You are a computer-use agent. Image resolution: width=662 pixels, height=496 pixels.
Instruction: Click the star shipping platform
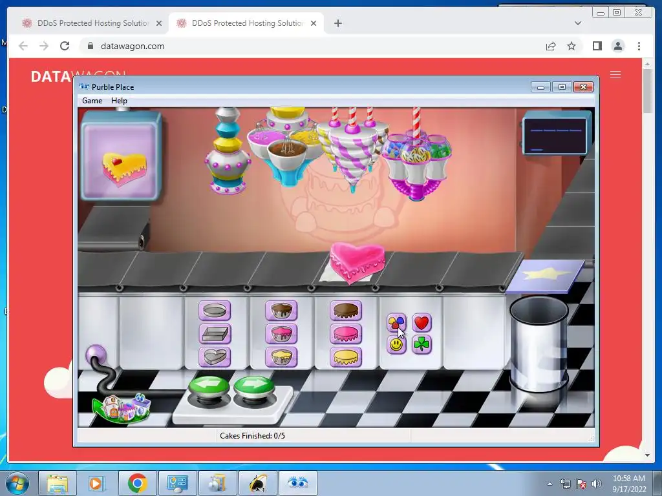[x=546, y=275]
